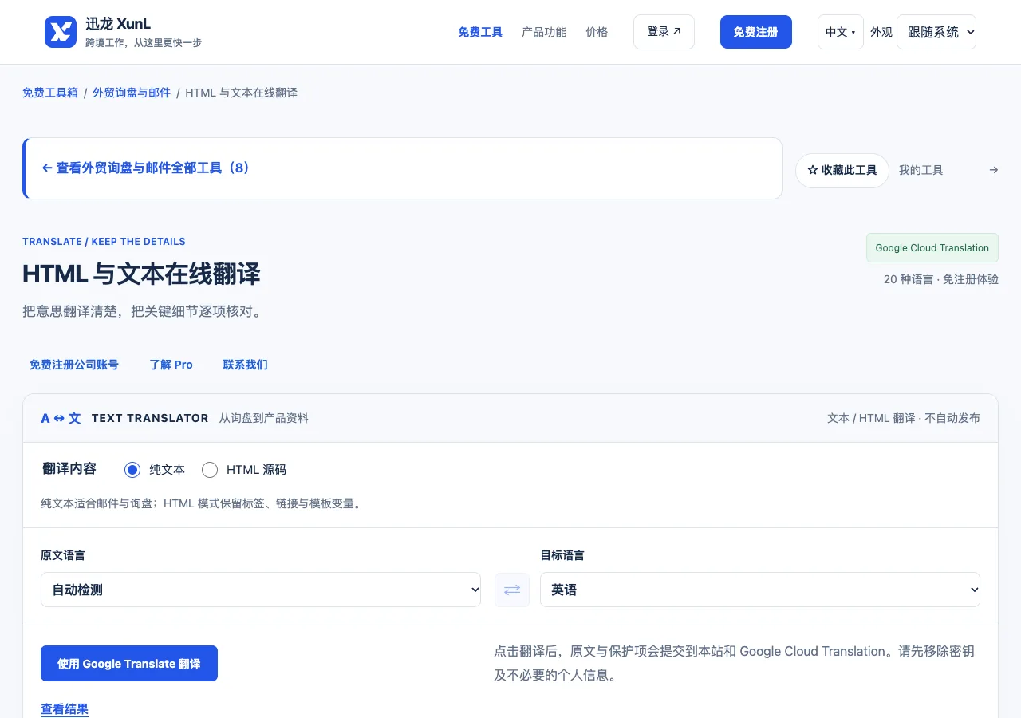Open the 我的工具 link
The height and width of the screenshot is (718, 1021).
pos(921,170)
